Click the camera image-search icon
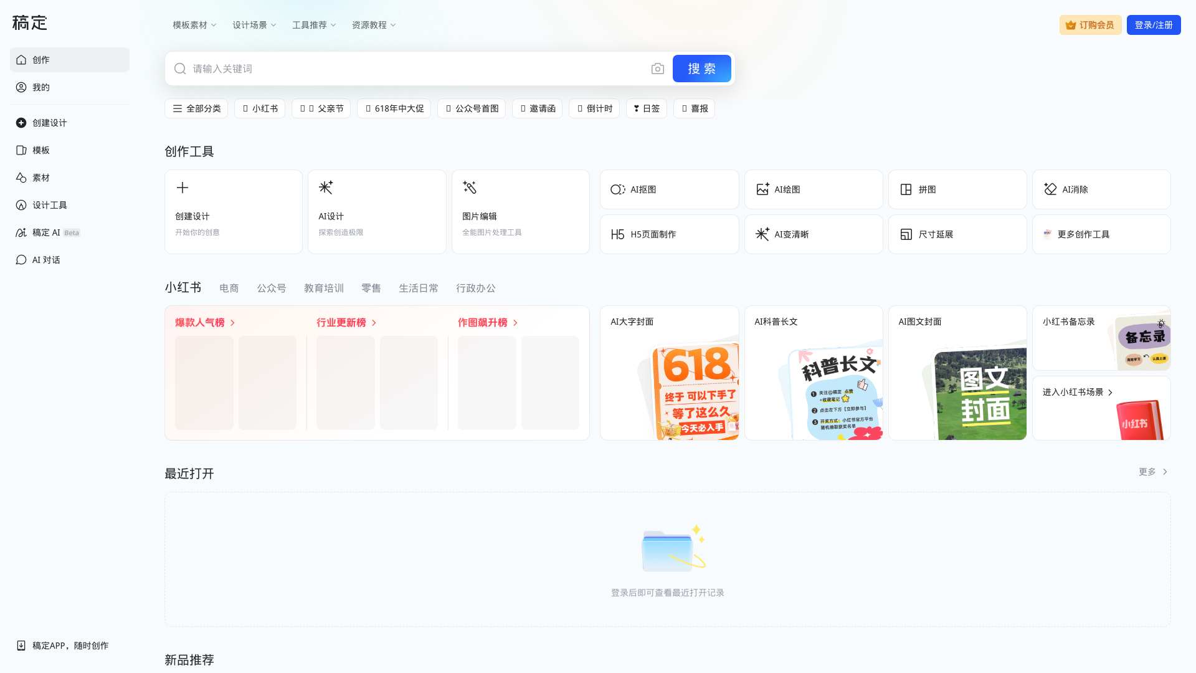The width and height of the screenshot is (1196, 673). click(657, 69)
